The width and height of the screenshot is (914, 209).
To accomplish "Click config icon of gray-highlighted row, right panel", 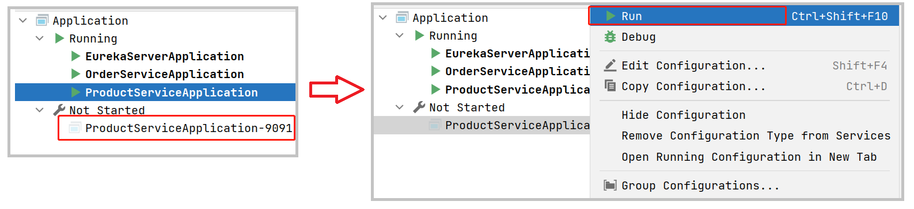I will coord(434,125).
